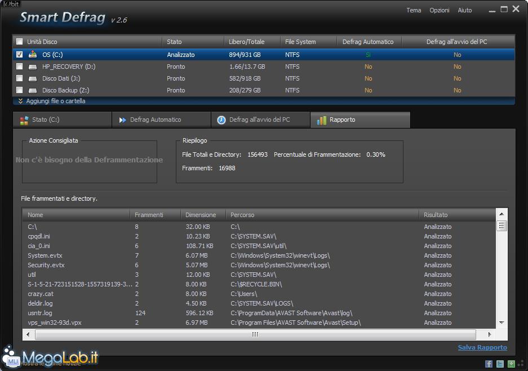The image size is (528, 371).
Task: Click the bar chart icon on Rapporto tab
Action: [322, 120]
